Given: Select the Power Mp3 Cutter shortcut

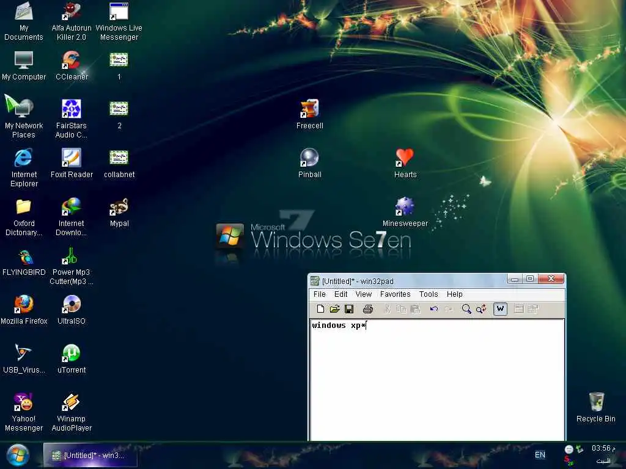Looking at the screenshot, I should point(72,266).
